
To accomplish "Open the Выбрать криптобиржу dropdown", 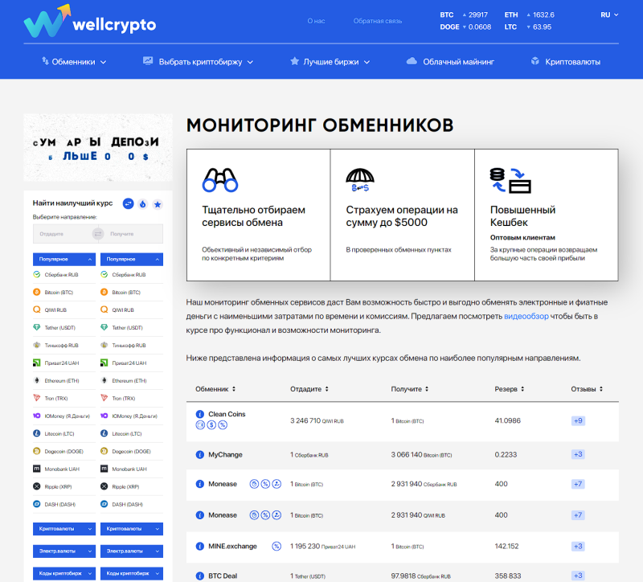I will coord(198,62).
